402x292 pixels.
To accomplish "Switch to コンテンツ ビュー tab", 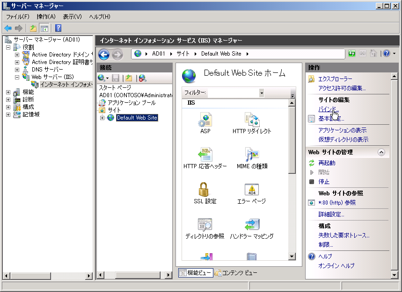I will tap(236, 273).
